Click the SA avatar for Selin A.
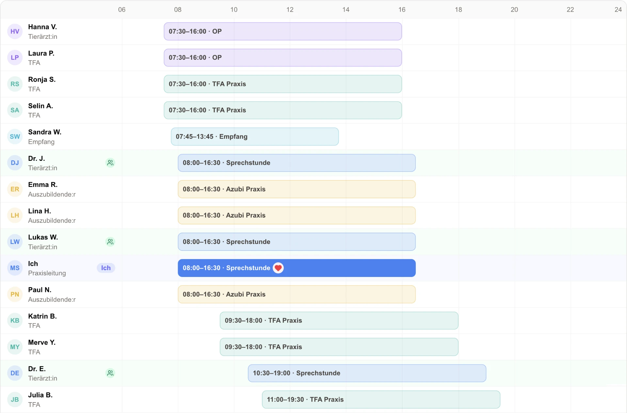Screen dimensions: 627x413 15,110
